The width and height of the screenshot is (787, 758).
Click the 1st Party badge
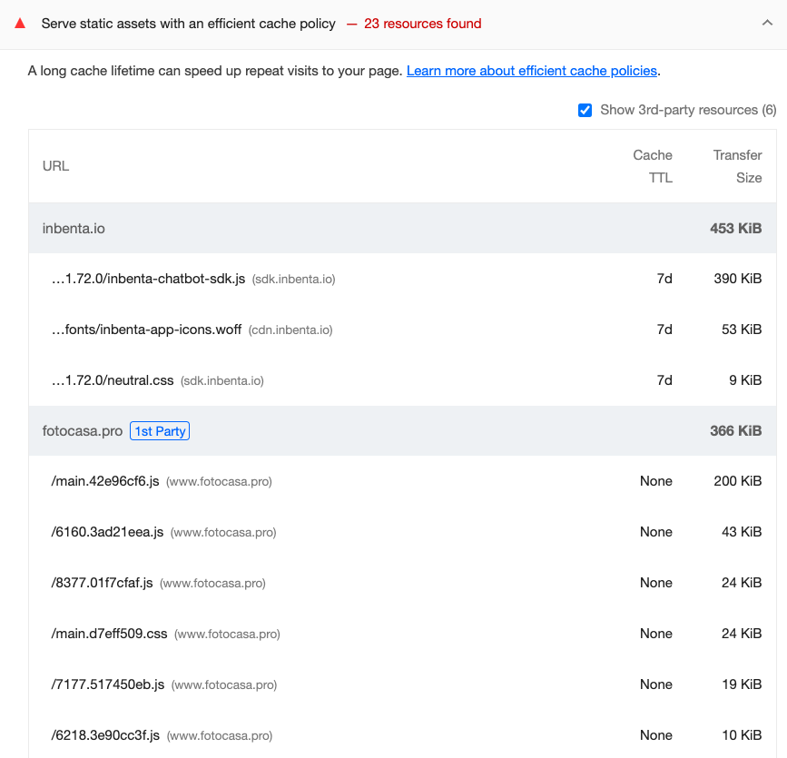(160, 431)
